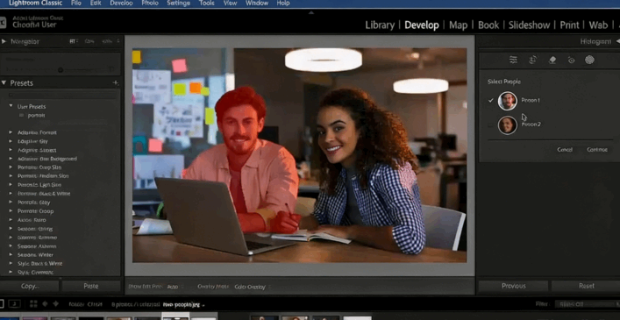
Task: Expand the Adaptive: Portrait preset group
Action: tap(11, 132)
